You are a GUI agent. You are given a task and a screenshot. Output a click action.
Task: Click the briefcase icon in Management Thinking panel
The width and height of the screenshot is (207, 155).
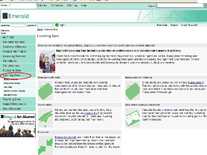(133, 90)
